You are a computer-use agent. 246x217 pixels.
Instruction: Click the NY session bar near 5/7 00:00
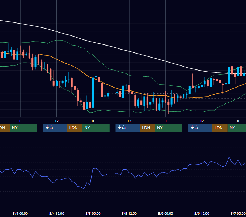click(237, 128)
